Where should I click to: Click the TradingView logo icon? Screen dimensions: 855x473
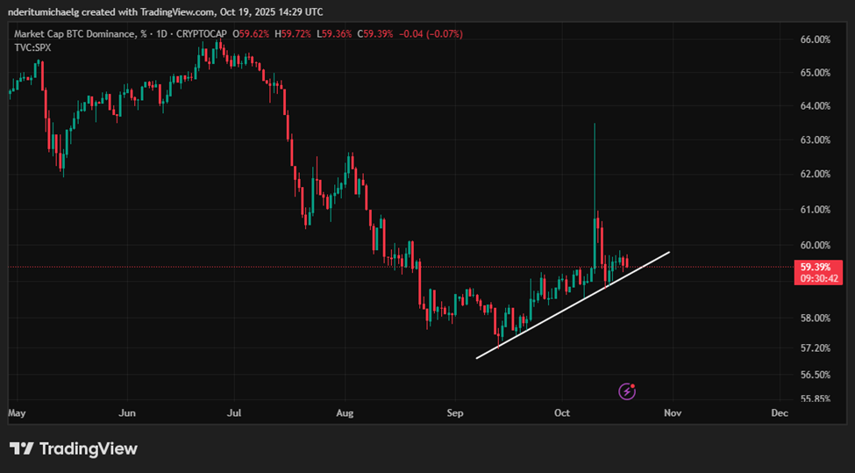pos(22,448)
